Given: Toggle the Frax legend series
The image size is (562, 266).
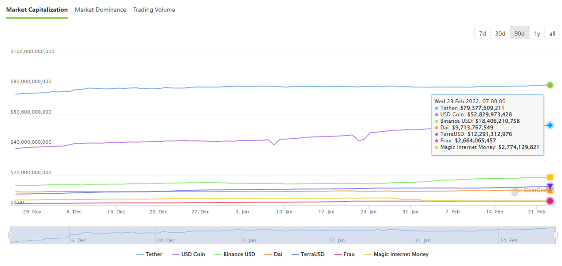Looking at the screenshot, I should 344,254.
